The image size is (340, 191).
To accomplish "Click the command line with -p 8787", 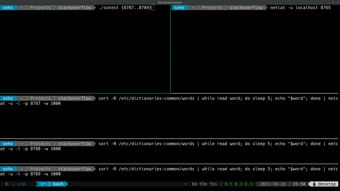I will tap(169, 101).
